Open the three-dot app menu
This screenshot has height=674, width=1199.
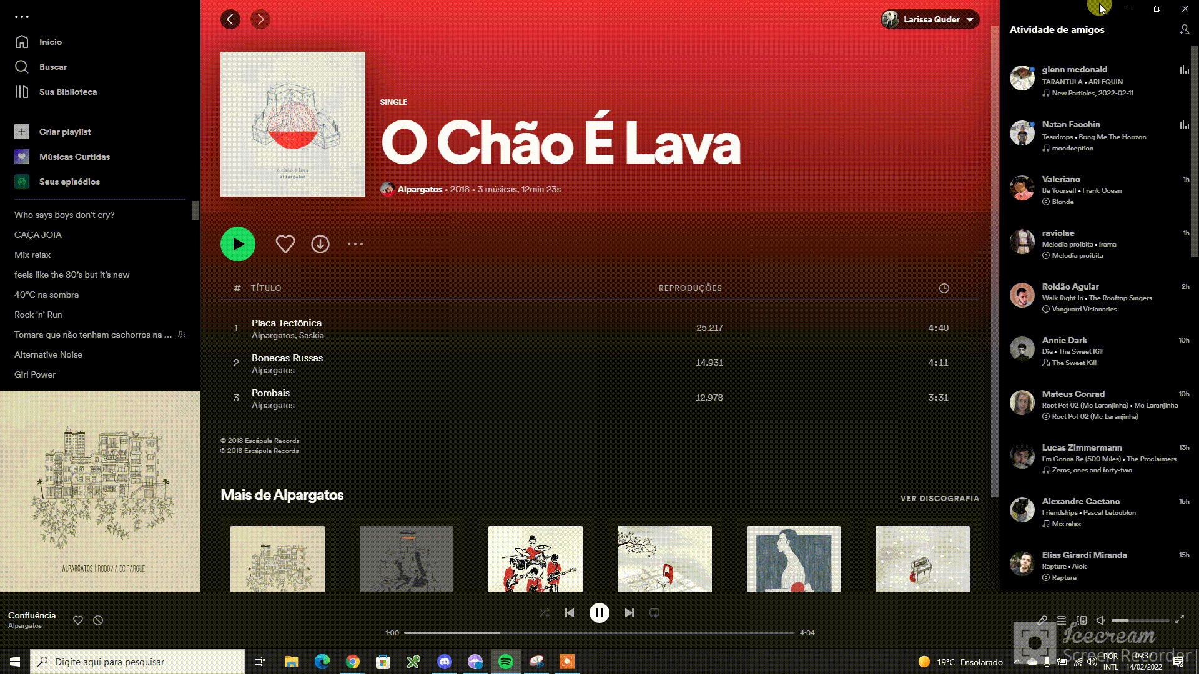point(22,17)
